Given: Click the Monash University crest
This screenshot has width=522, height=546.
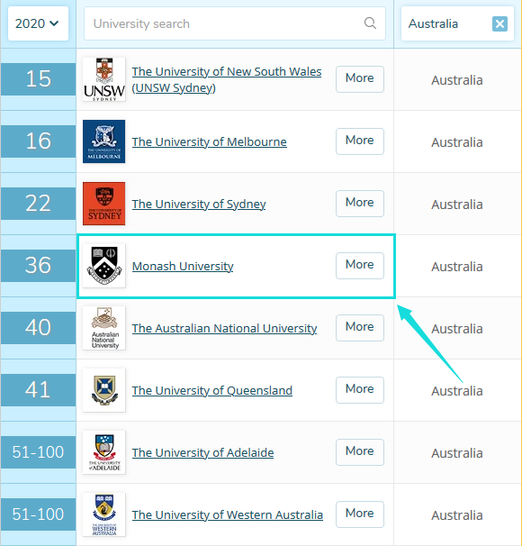Looking at the screenshot, I should pyautogui.click(x=104, y=266).
